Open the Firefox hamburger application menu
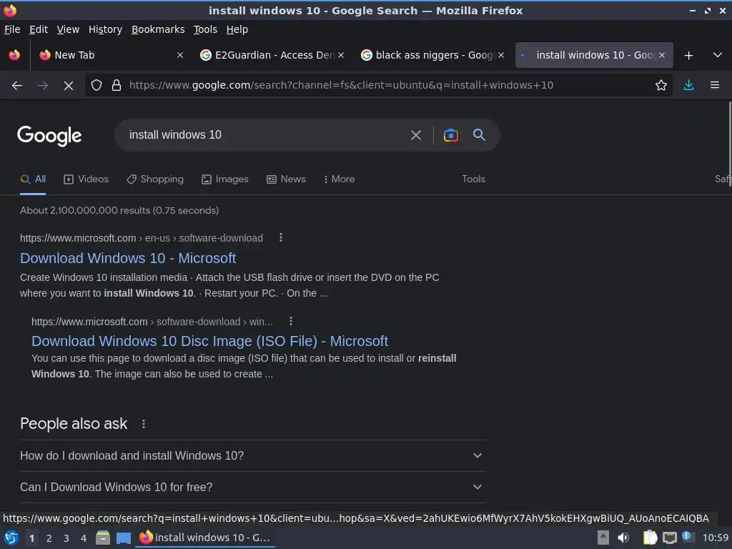Screen dimensions: 732x549 pyautogui.click(x=715, y=86)
